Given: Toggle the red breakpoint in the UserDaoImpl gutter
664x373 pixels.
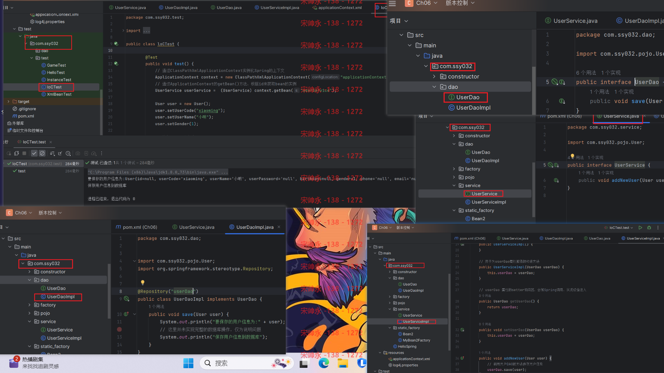Looking at the screenshot, I should click(x=119, y=329).
